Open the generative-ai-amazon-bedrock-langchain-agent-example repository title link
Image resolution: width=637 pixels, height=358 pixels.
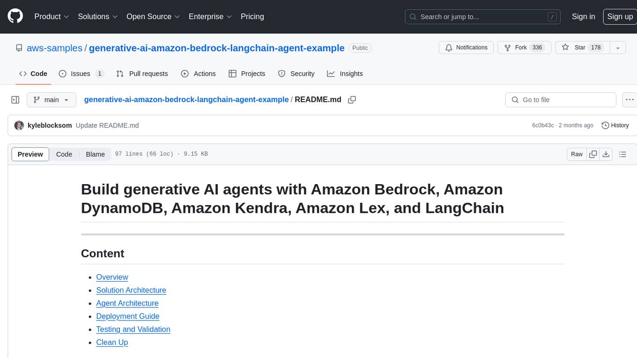217,48
